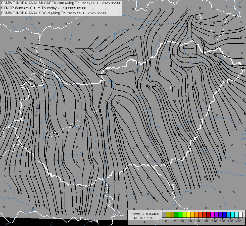Pick the dark red legend swatch

pyautogui.click(x=208, y=215)
